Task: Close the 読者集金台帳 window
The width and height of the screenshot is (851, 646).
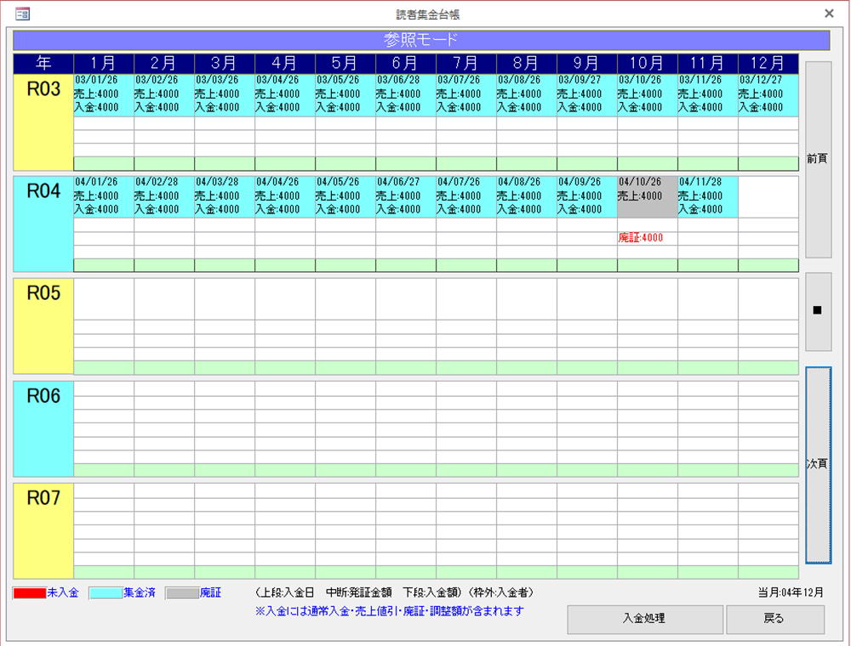Action: pyautogui.click(x=829, y=14)
